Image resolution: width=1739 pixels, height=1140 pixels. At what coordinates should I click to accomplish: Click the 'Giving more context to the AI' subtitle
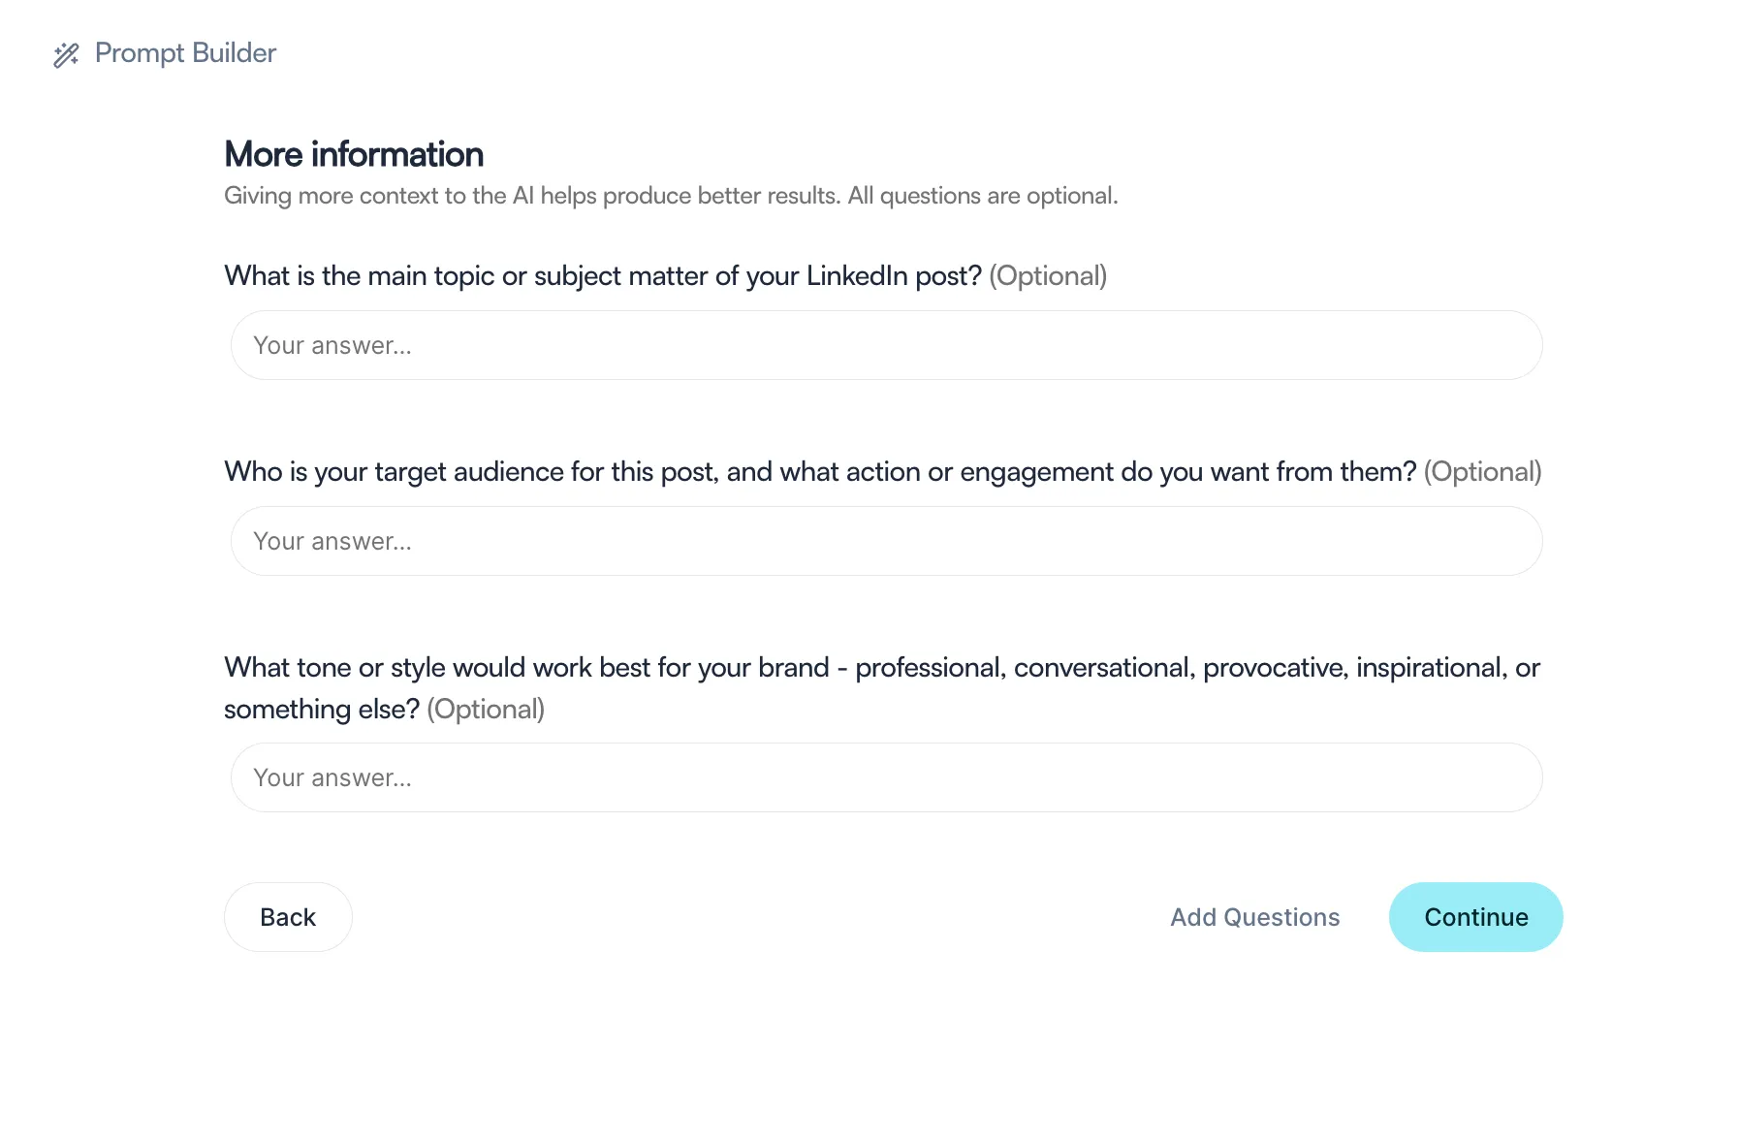click(671, 196)
